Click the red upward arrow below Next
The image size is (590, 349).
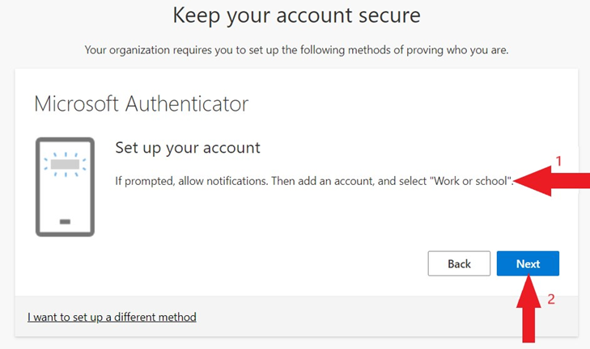[528, 309]
